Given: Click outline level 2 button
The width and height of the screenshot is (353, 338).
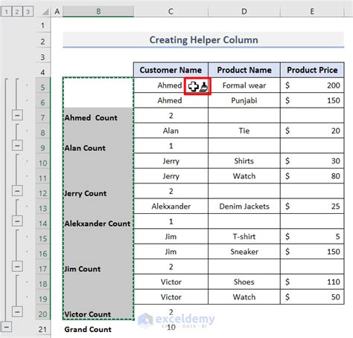Looking at the screenshot, I should [x=17, y=12].
